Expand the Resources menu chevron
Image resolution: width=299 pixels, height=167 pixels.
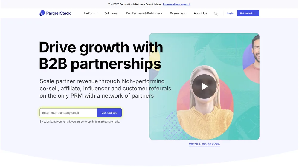(x=187, y=13)
